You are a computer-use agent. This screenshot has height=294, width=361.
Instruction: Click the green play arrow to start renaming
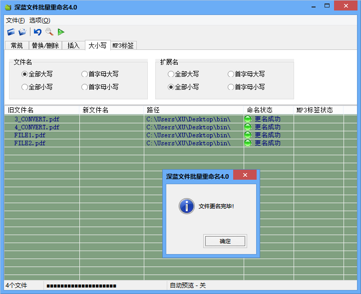[x=61, y=32]
